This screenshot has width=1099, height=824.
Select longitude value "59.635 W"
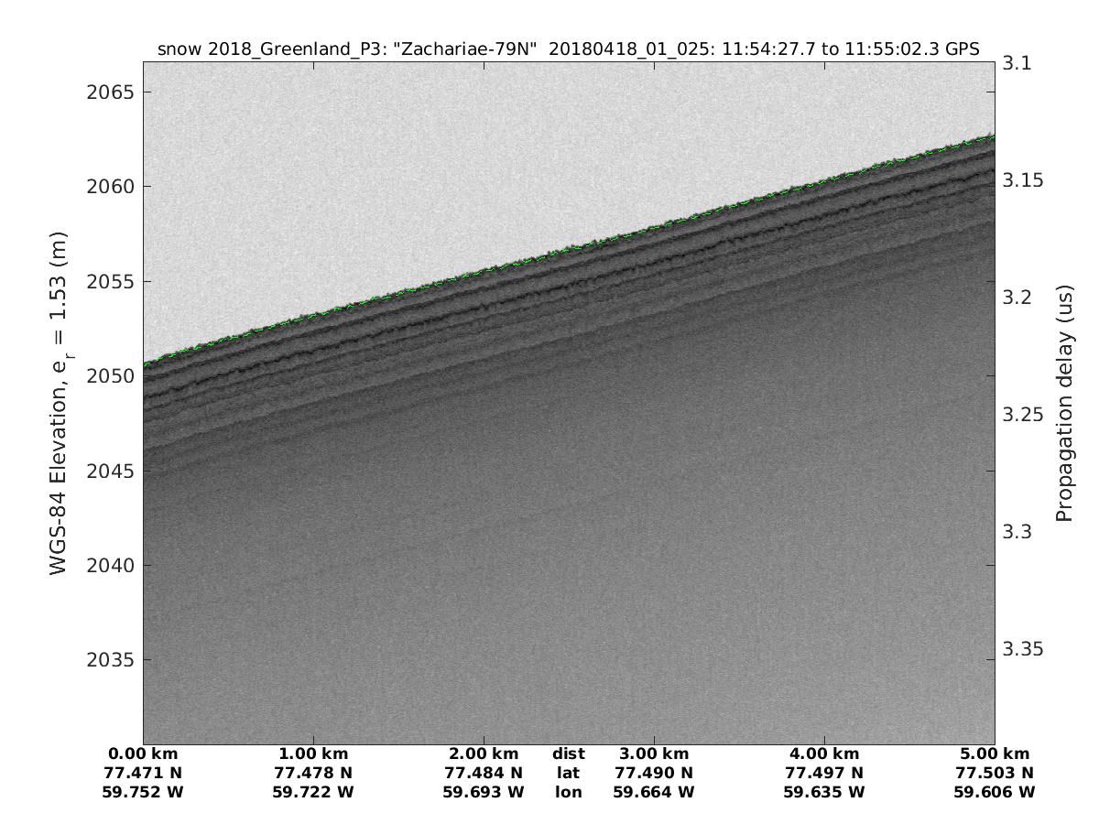coord(824,792)
